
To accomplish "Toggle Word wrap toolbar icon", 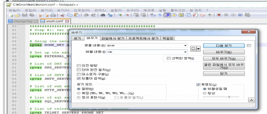I will click(153, 15).
